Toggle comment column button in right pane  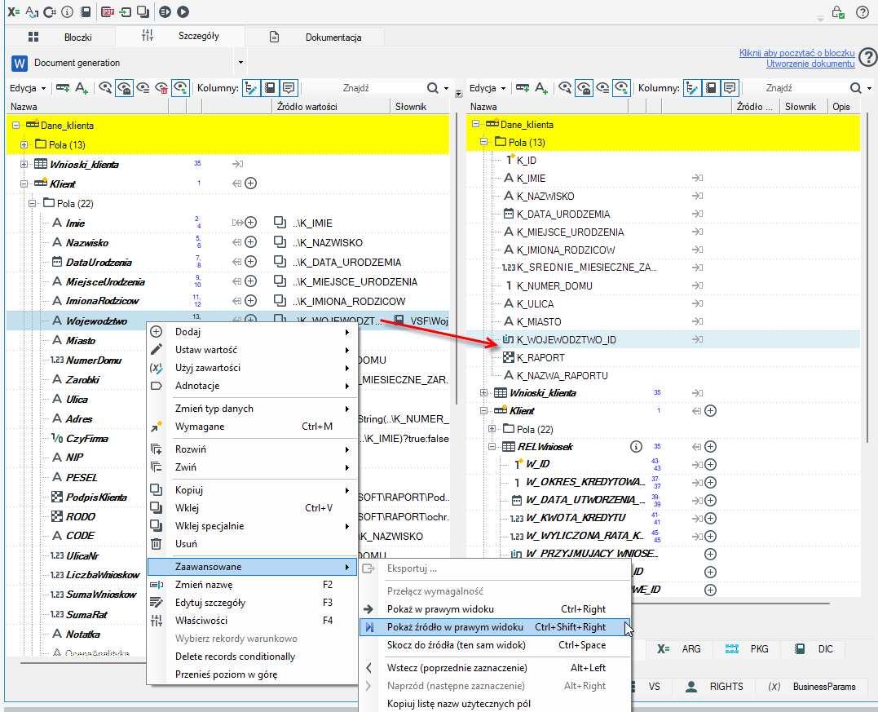[x=729, y=88]
